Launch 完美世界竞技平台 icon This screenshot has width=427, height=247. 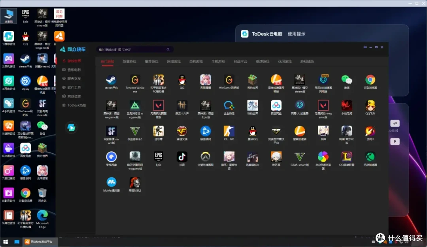pos(276,131)
